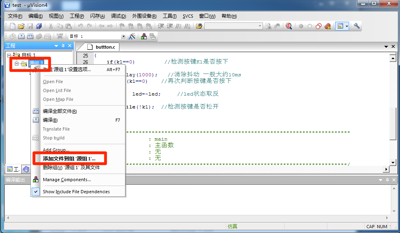Open Manage Components from the toolbar
This screenshot has height=233, width=400.
click(144, 36)
